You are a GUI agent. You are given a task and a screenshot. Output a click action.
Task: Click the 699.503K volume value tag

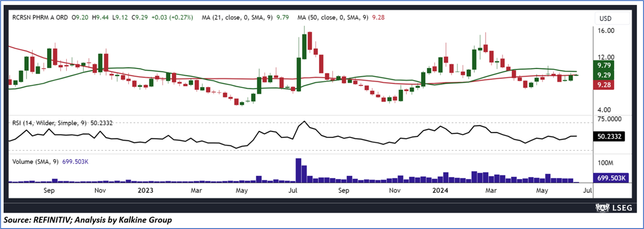point(611,178)
